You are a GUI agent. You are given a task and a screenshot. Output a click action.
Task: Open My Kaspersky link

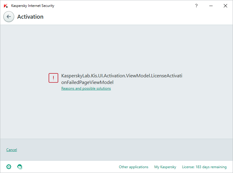(x=165, y=167)
